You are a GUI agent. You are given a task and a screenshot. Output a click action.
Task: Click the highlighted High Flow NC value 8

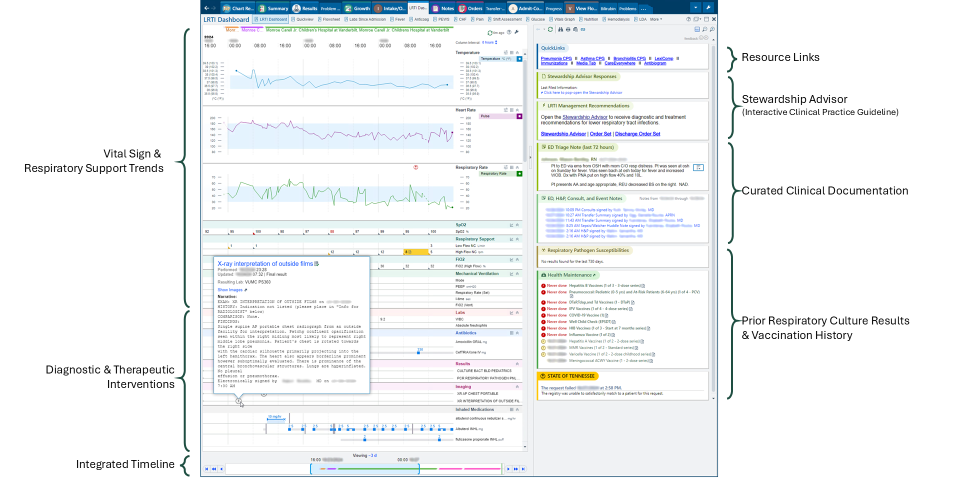(x=416, y=252)
